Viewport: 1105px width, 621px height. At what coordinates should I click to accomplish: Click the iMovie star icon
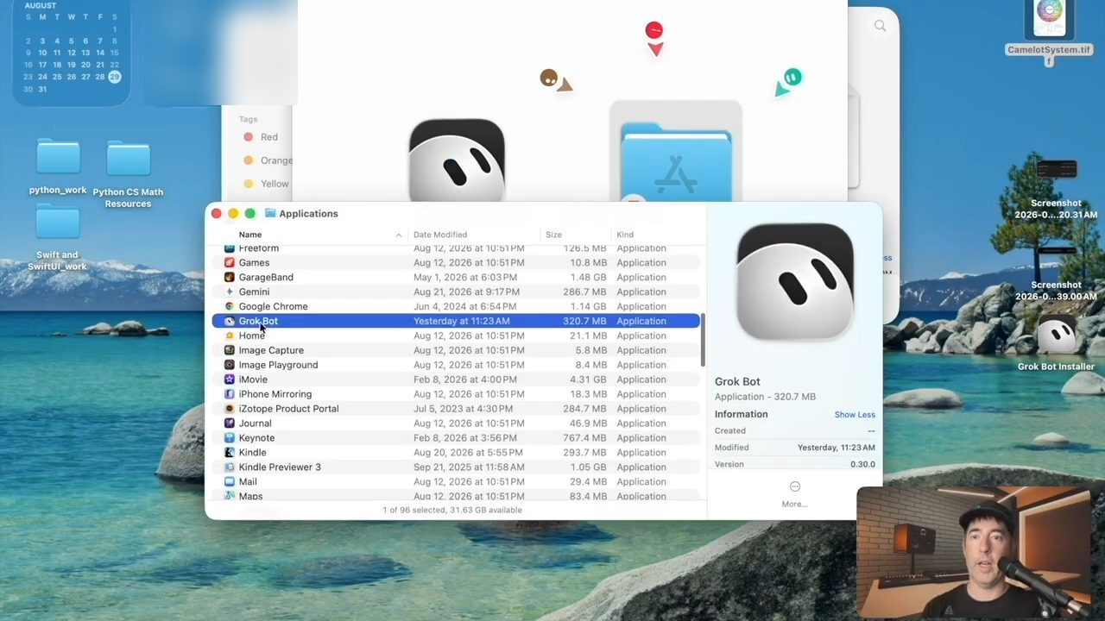(x=229, y=379)
